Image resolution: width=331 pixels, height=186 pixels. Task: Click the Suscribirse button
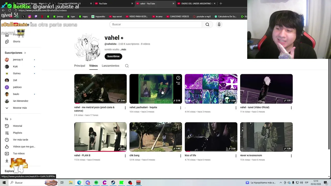tap(113, 56)
